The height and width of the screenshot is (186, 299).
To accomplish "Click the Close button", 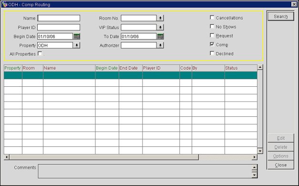I will 281,165.
